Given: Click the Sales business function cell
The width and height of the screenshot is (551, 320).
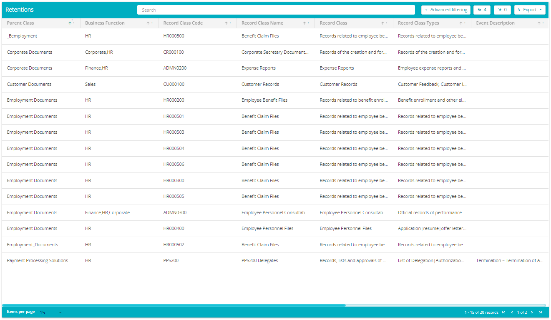Looking at the screenshot, I should click(x=90, y=85).
